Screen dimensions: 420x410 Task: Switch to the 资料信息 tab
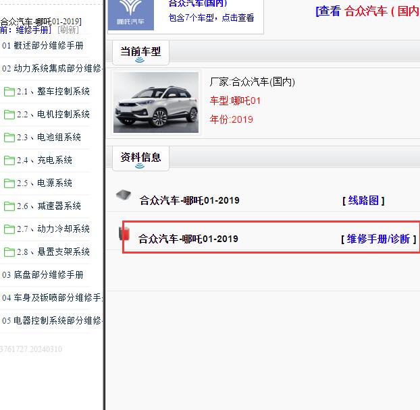[x=140, y=158]
